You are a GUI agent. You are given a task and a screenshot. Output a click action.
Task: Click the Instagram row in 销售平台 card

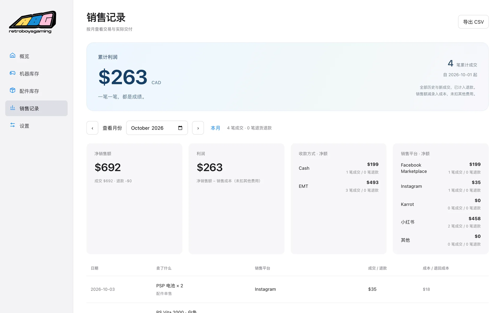tap(441, 186)
